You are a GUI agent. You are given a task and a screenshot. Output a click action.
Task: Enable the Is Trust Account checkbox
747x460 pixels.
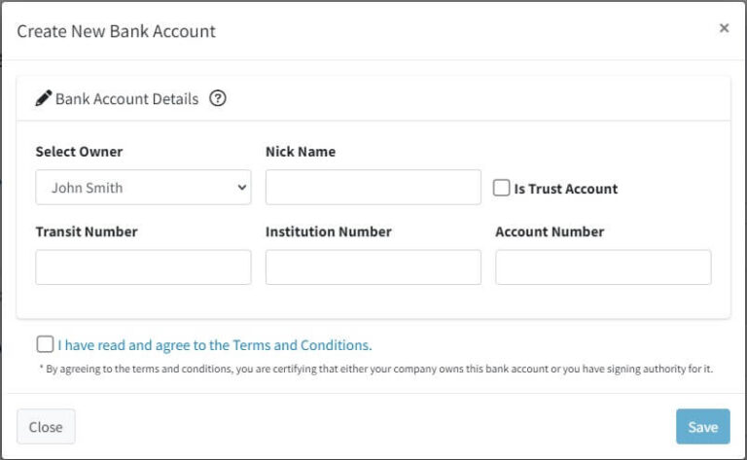coord(501,188)
